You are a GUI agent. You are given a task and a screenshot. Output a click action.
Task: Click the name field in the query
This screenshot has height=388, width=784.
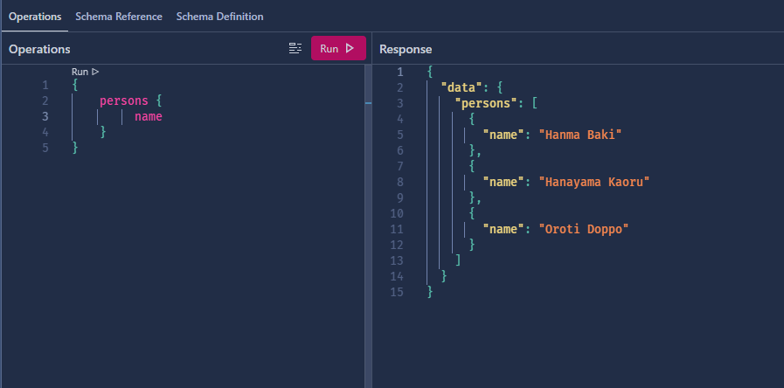148,116
